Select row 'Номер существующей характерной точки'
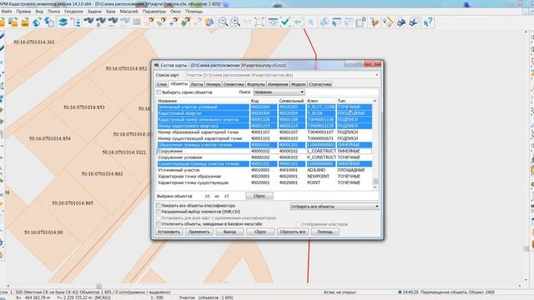This screenshot has height=300, width=534. coord(264,139)
